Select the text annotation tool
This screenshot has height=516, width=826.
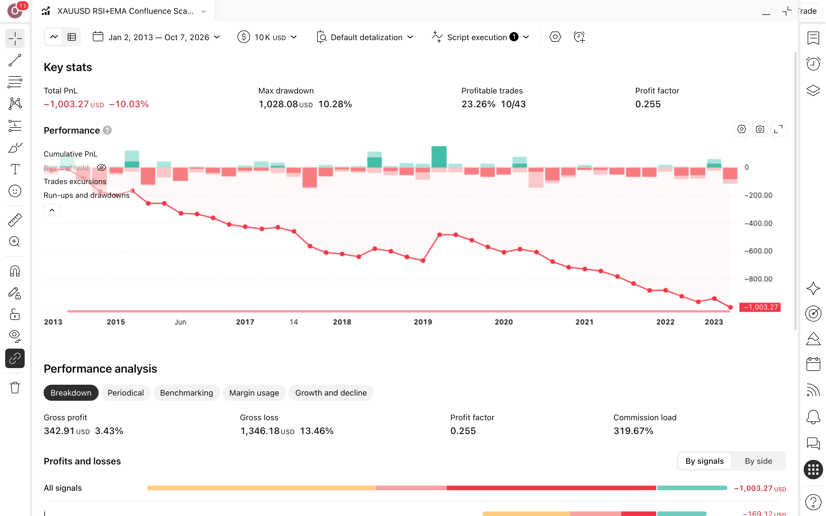pos(15,169)
